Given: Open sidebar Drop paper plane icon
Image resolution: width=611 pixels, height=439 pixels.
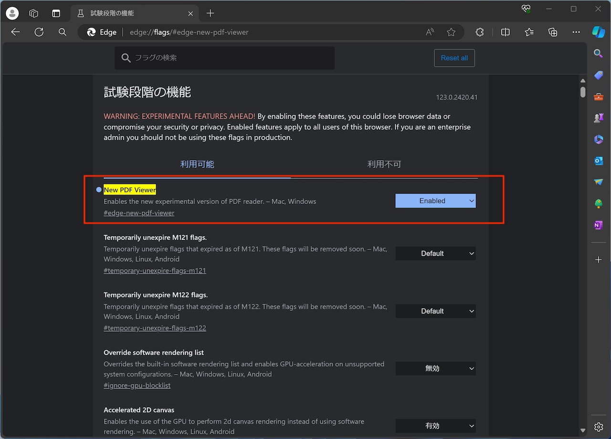Looking at the screenshot, I should click(599, 182).
